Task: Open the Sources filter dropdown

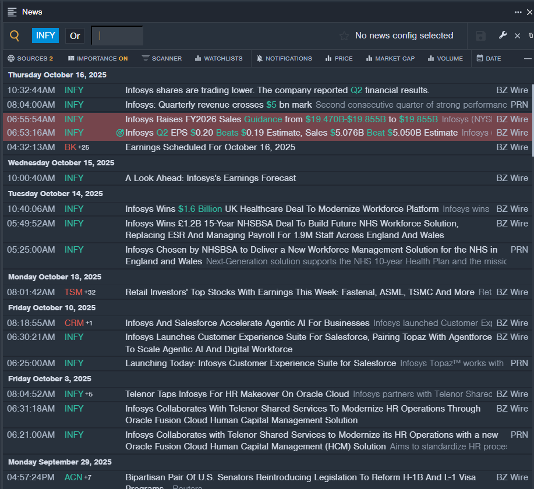Action: point(30,58)
